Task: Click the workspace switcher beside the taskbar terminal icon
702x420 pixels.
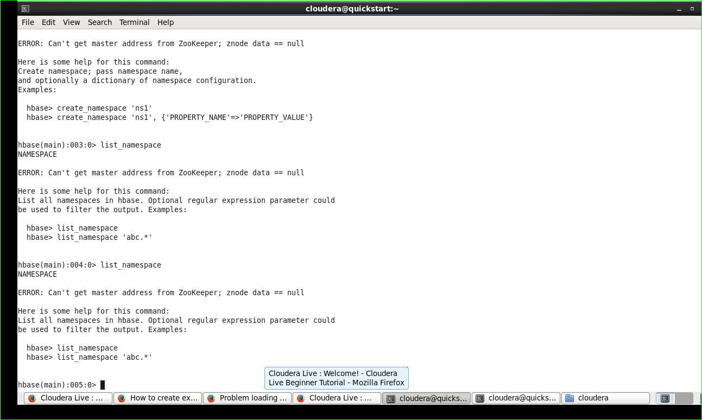Action: tap(684, 398)
